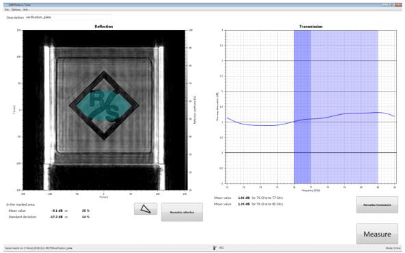This screenshot has height=253, width=405.
Task: Click the Normalize transmission button
Action: click(x=377, y=204)
